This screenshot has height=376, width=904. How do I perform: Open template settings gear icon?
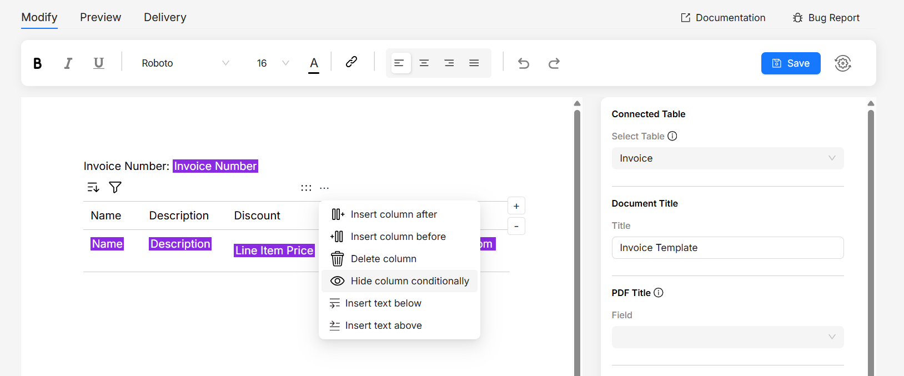[x=843, y=63]
